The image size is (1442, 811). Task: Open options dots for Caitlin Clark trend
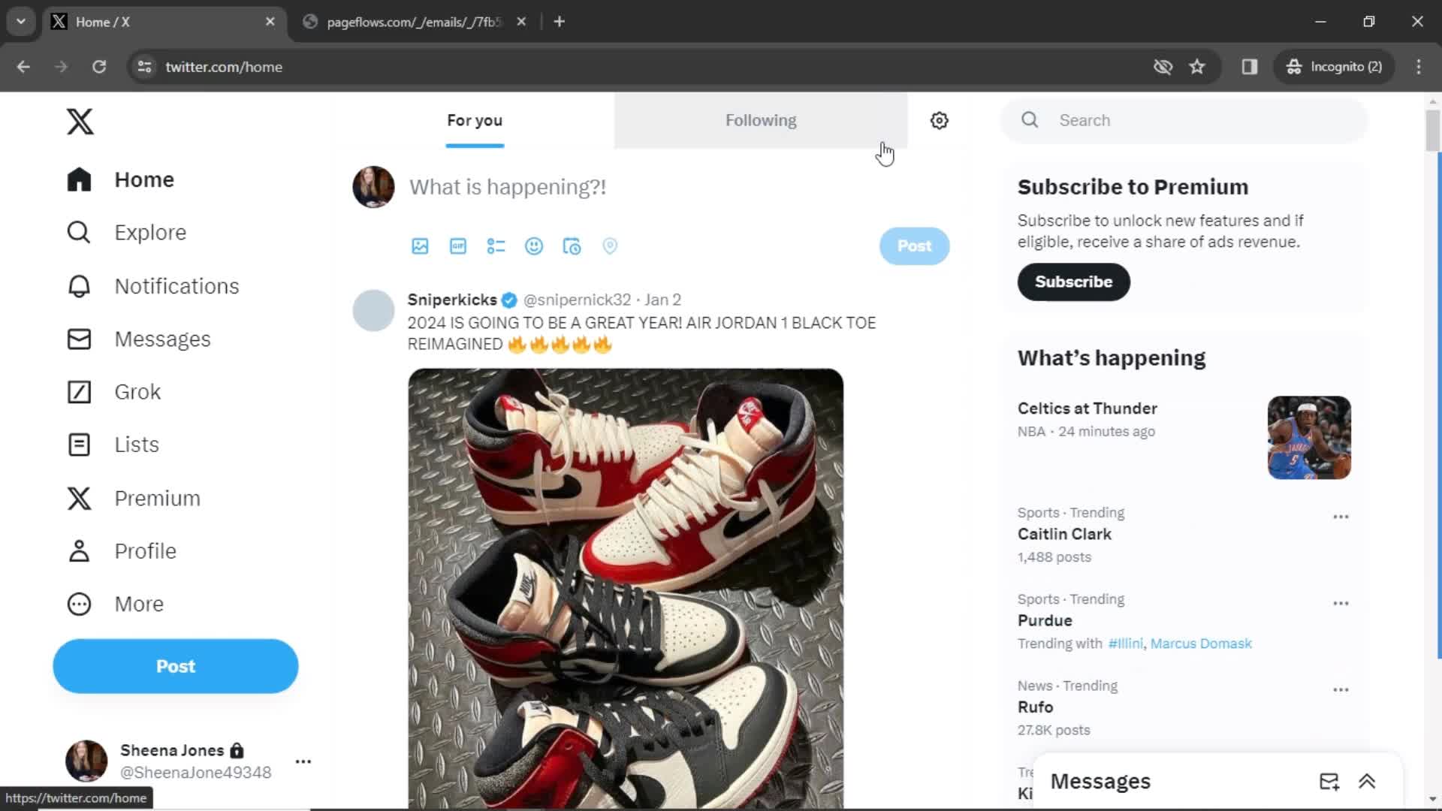1341,517
